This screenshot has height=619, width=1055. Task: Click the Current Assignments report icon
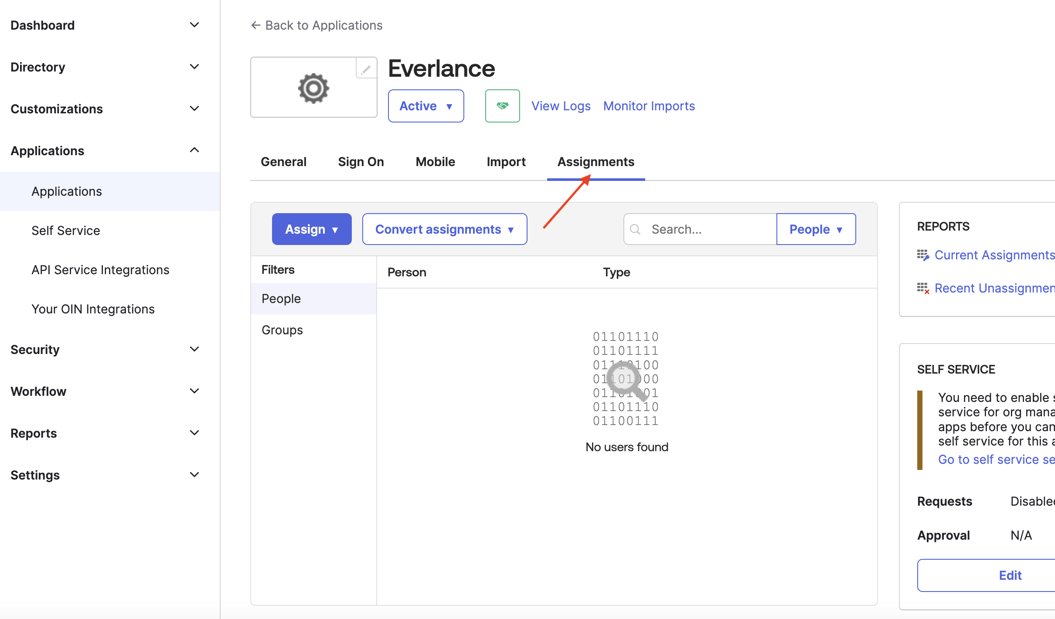click(x=922, y=255)
